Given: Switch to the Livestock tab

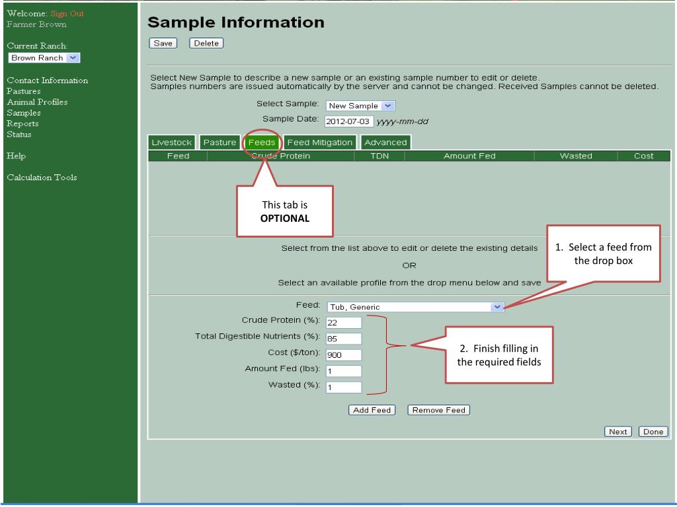Looking at the screenshot, I should (171, 143).
